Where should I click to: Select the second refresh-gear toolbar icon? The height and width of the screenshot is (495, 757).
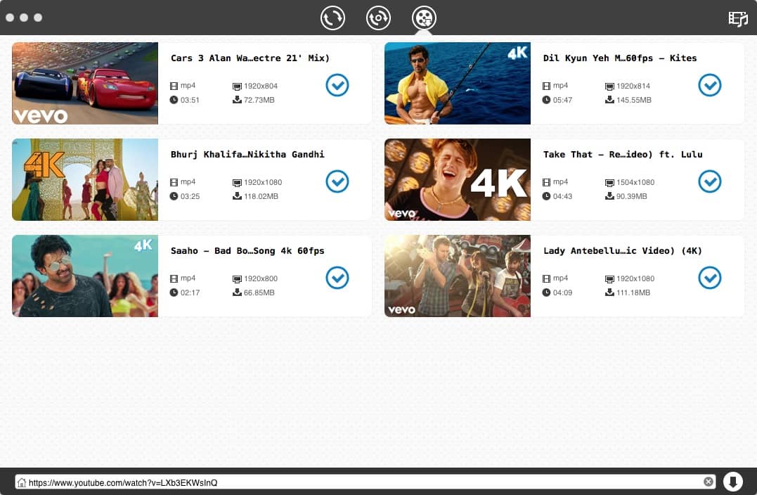[x=378, y=18]
